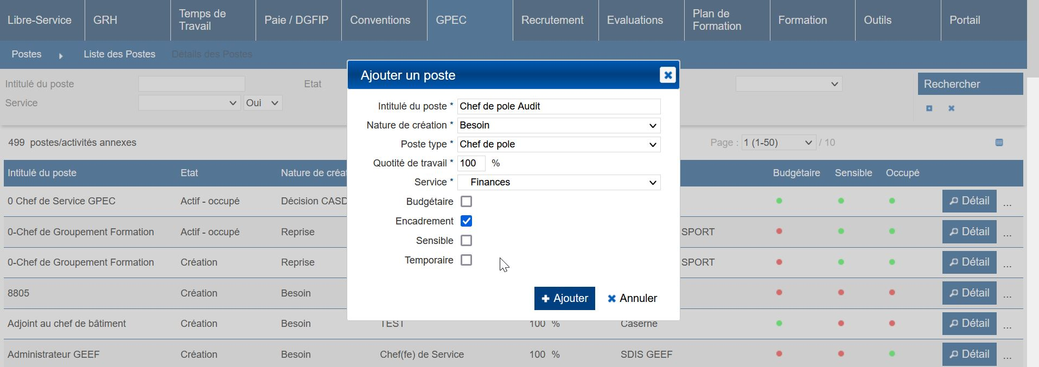Click the arrow icon next to Postes

click(x=61, y=55)
